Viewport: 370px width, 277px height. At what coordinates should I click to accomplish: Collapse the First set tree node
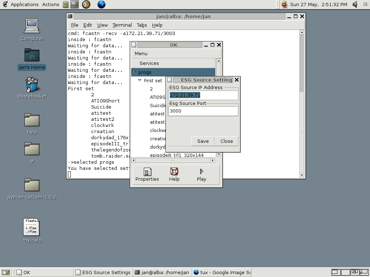pyautogui.click(x=140, y=80)
